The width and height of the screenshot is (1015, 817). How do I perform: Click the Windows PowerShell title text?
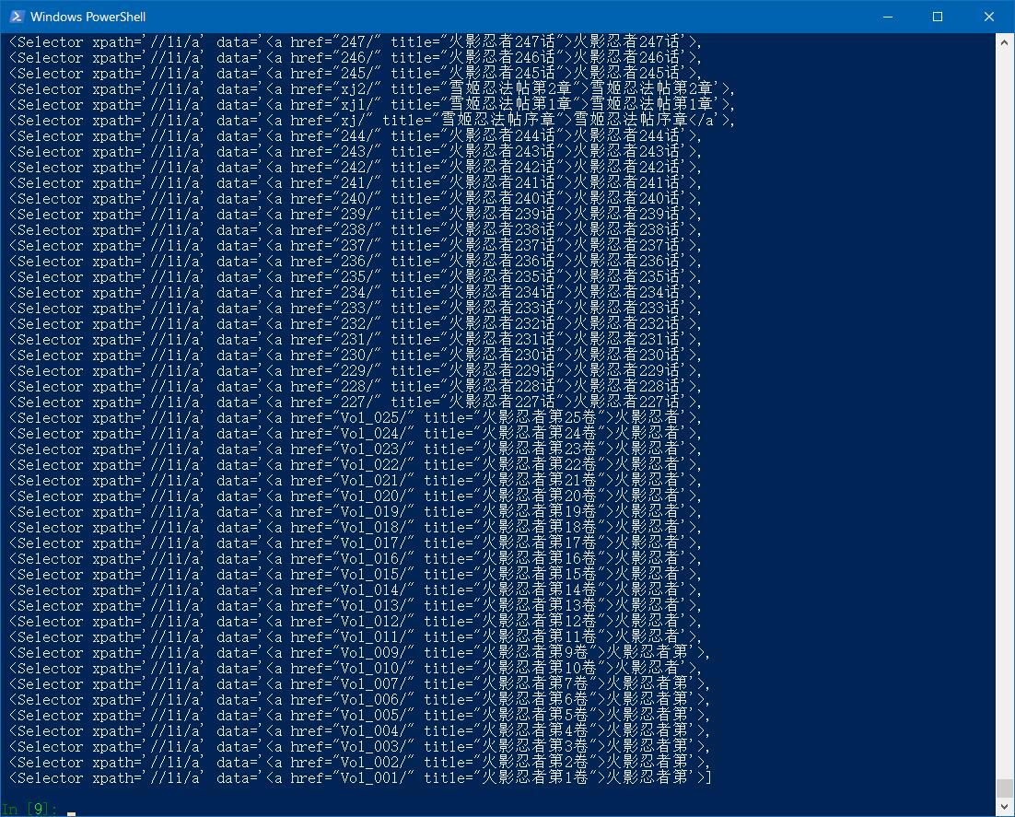click(88, 17)
